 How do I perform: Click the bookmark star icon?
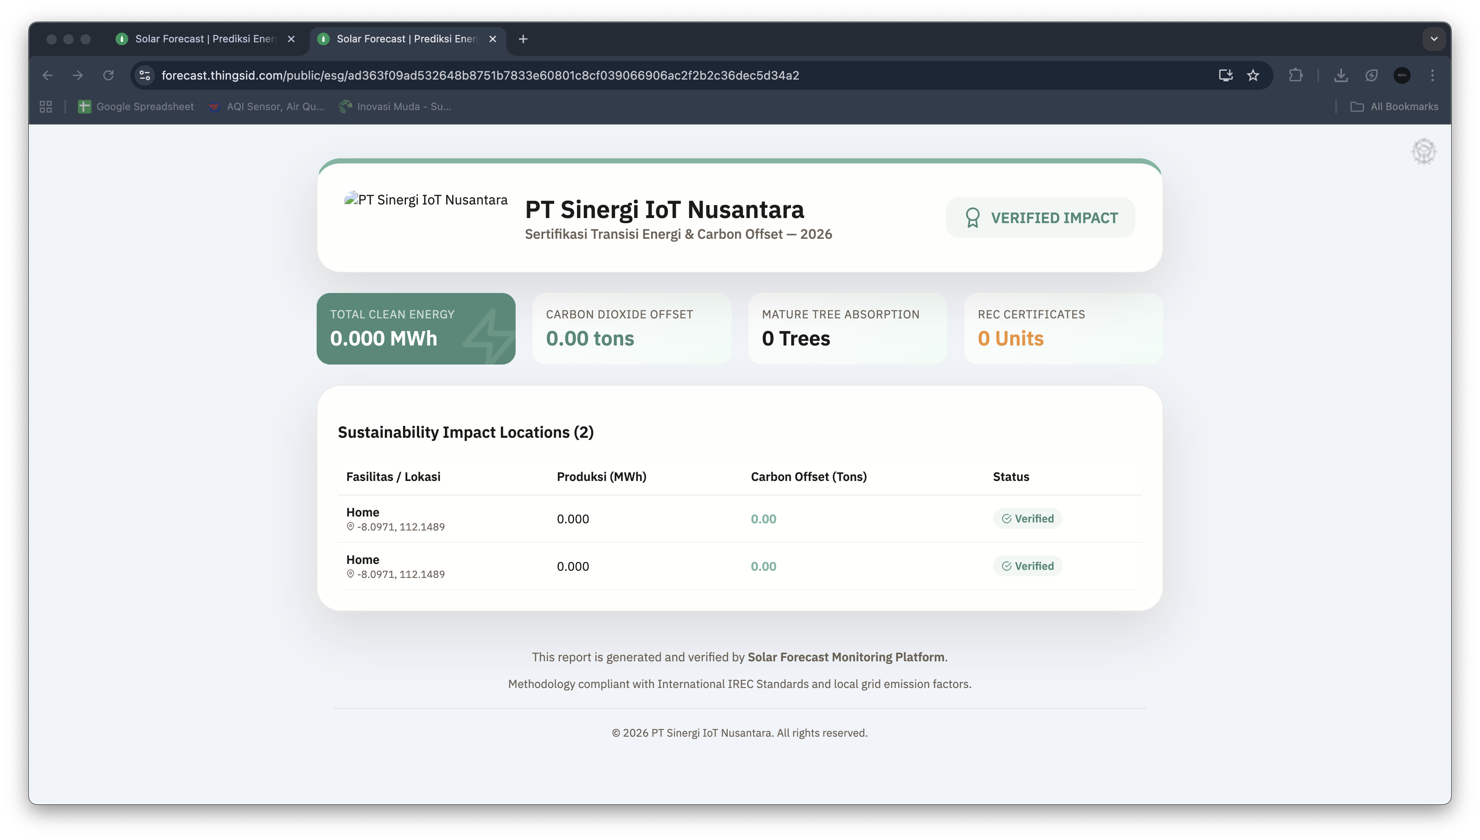coord(1253,76)
